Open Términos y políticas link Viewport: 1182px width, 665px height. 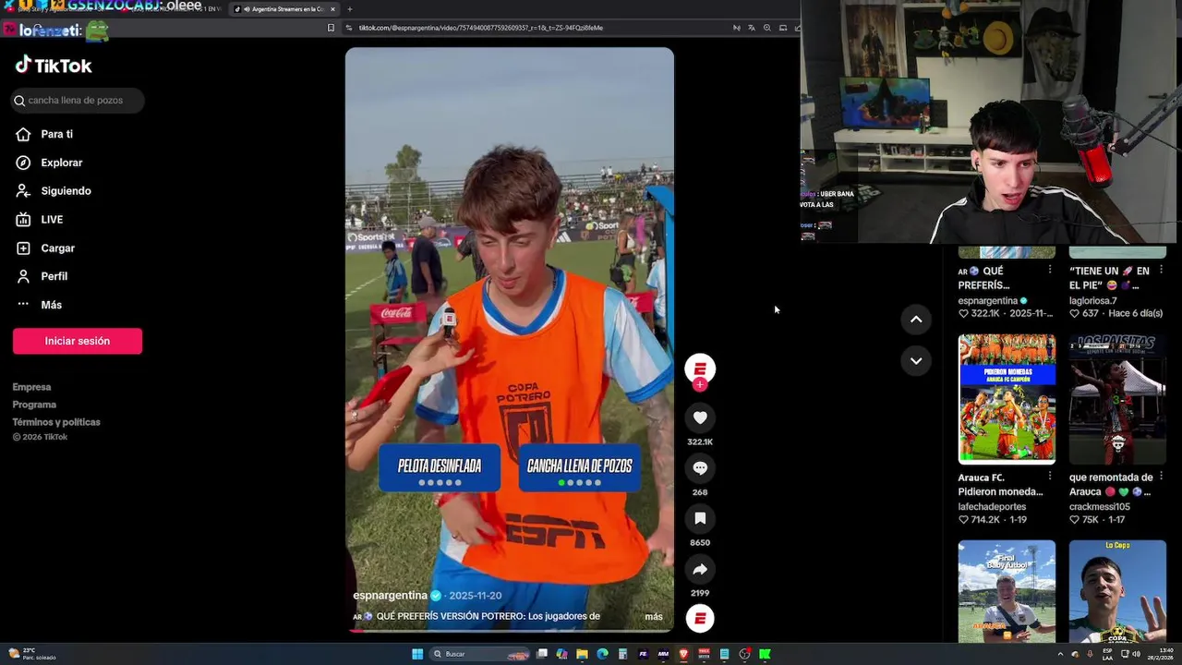tap(56, 422)
